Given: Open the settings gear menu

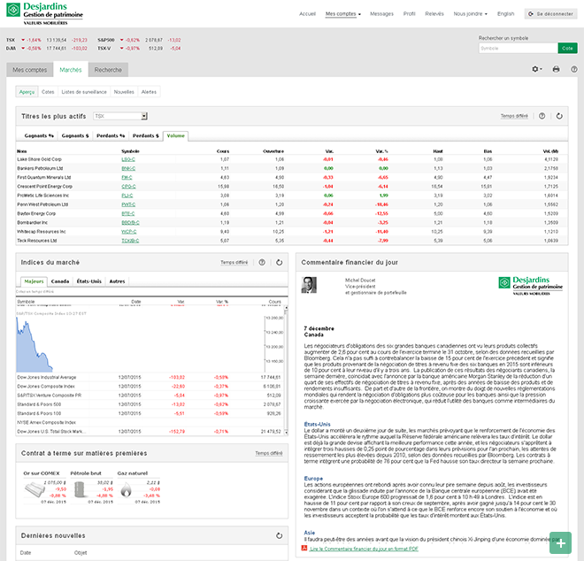Looking at the screenshot, I should (537, 69).
